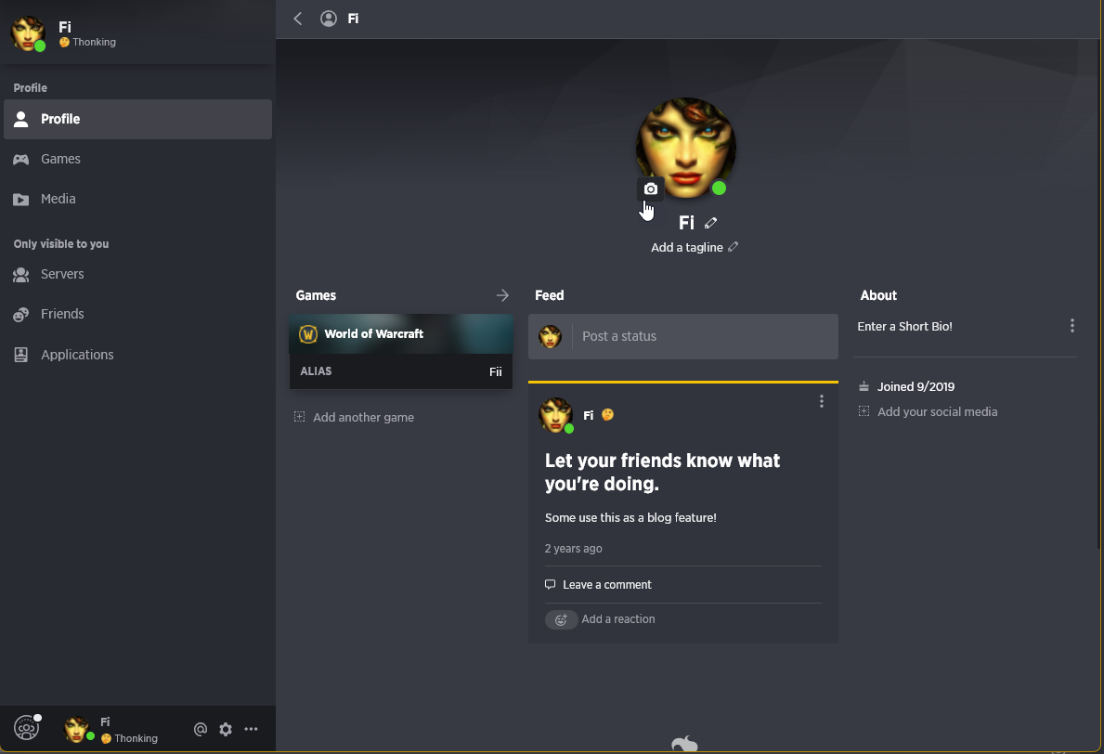Click the Thonking status in bottom bar

(130, 738)
